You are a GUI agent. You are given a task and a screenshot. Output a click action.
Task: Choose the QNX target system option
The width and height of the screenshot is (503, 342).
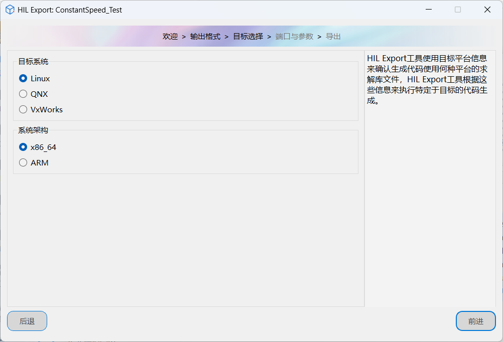23,94
